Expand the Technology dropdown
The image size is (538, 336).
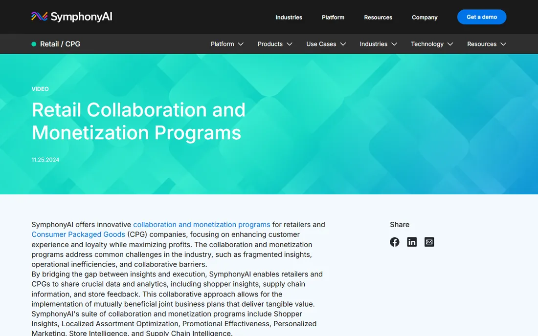click(x=432, y=44)
